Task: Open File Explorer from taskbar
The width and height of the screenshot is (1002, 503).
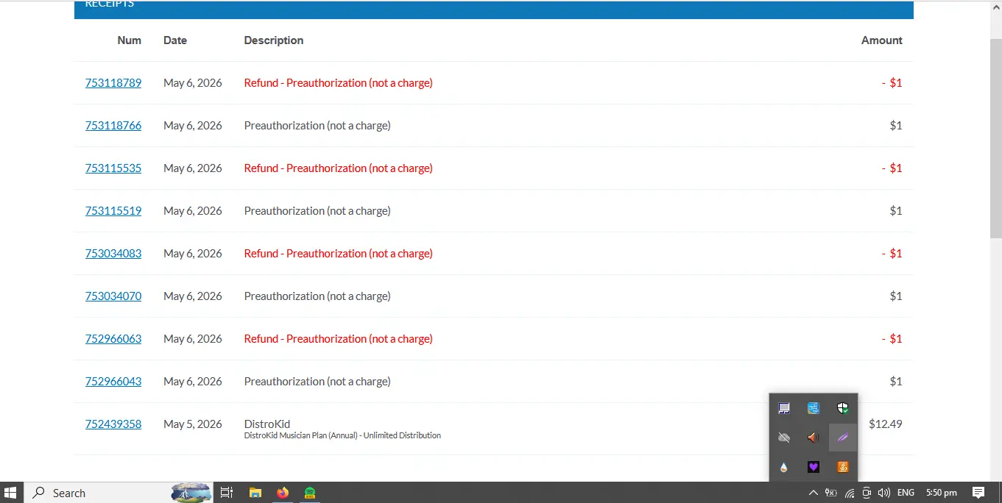Action: point(255,493)
